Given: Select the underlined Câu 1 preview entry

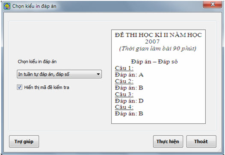Looking at the screenshot, I should pyautogui.click(x=124, y=68).
